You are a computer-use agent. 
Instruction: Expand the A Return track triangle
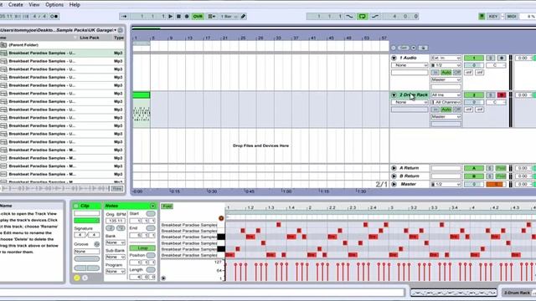coord(394,168)
